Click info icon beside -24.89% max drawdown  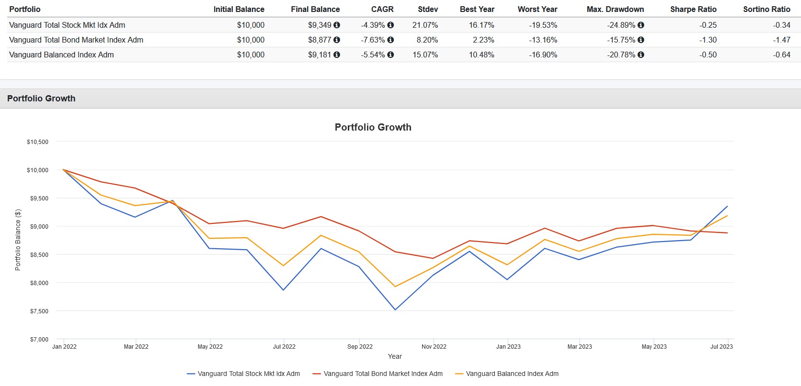pyautogui.click(x=641, y=25)
